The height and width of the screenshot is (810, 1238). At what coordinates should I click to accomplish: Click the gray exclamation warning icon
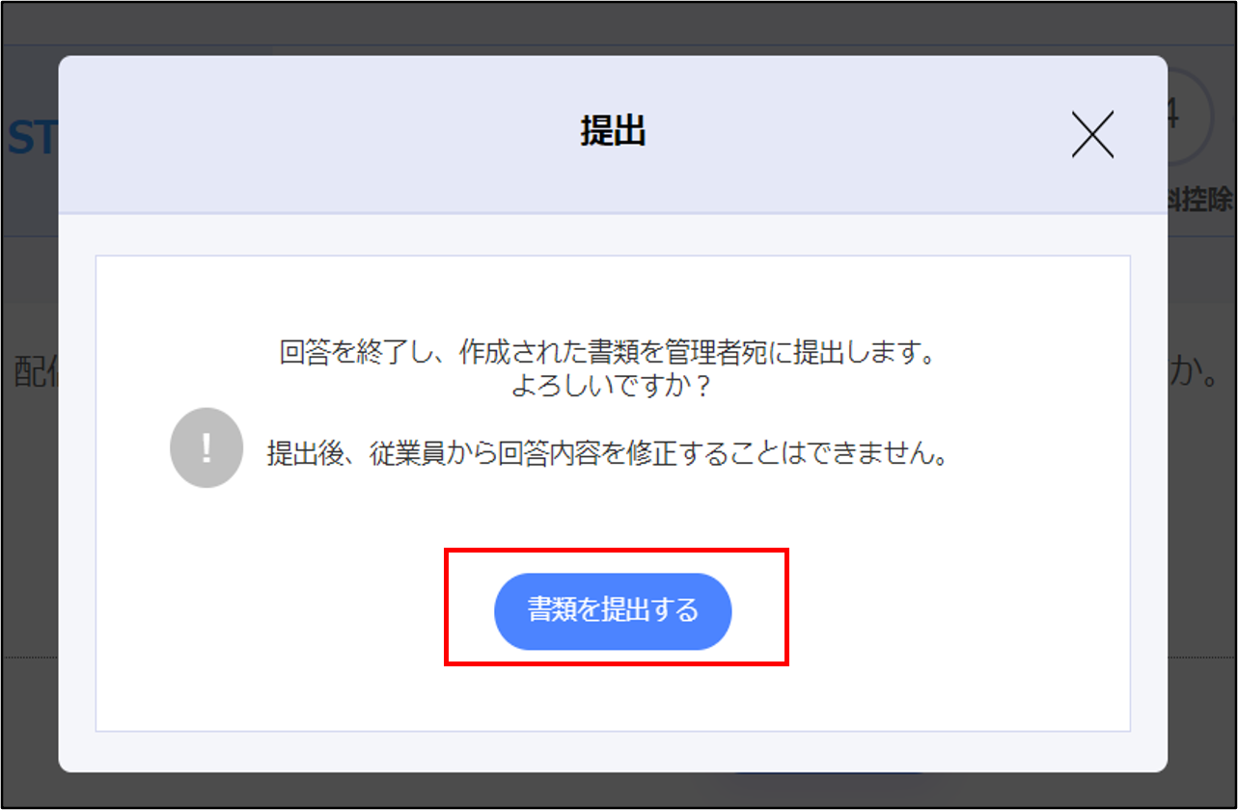tap(206, 447)
